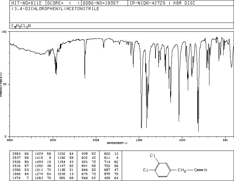Image resolution: width=234 pixels, height=181 pixels.
Task: Select peak table entry 1135
Action: [x=65, y=170]
